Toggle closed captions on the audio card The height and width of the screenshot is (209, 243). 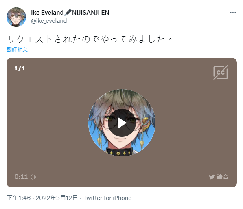pos(221,73)
